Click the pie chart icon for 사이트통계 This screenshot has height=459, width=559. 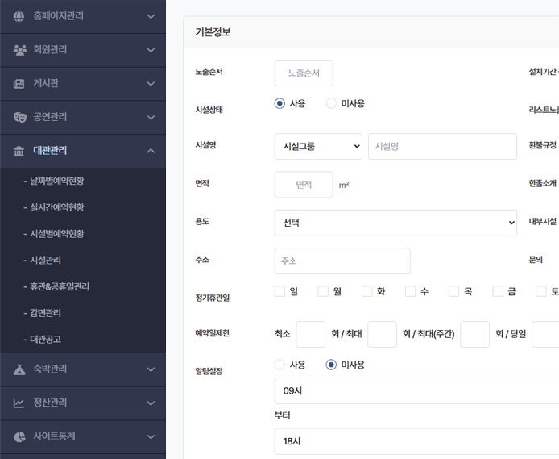click(19, 436)
